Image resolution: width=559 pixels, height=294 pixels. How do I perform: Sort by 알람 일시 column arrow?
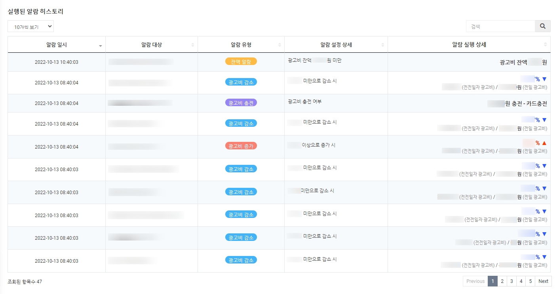pyautogui.click(x=100, y=46)
